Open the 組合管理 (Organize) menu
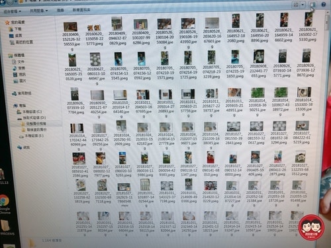Viewport: 331px width, 248px height. [13, 11]
